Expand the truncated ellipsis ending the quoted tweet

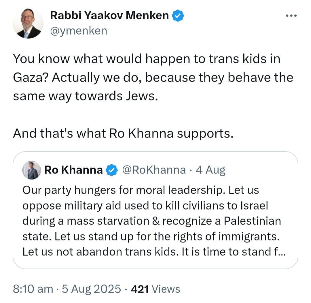tap(282, 252)
